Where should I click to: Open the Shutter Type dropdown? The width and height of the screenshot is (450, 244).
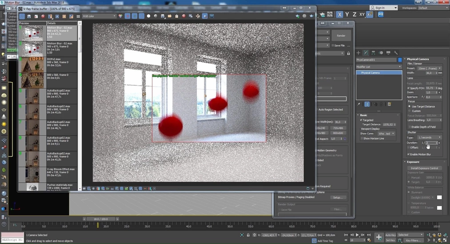coord(429,137)
